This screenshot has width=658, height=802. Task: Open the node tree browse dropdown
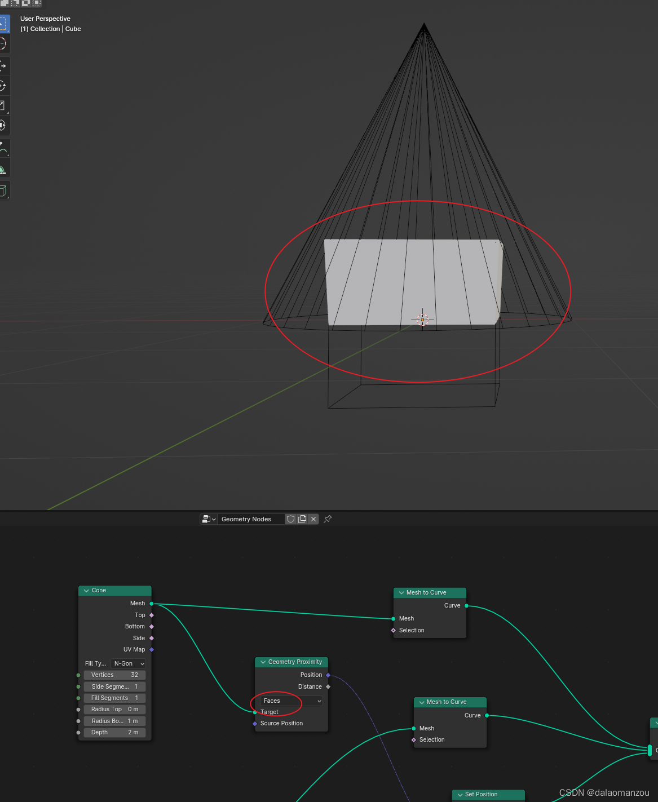[x=209, y=519]
